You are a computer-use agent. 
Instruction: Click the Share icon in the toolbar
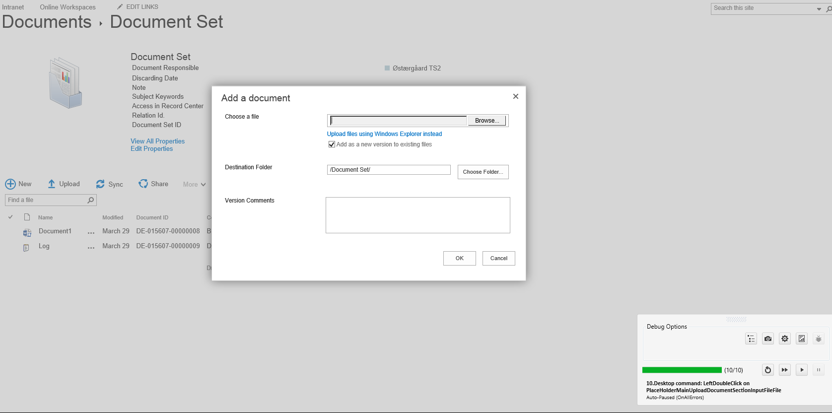[143, 184]
